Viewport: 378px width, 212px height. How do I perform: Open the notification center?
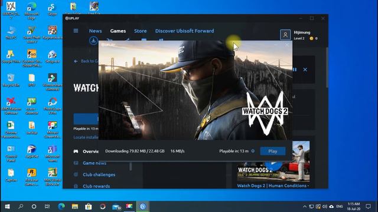(368, 207)
